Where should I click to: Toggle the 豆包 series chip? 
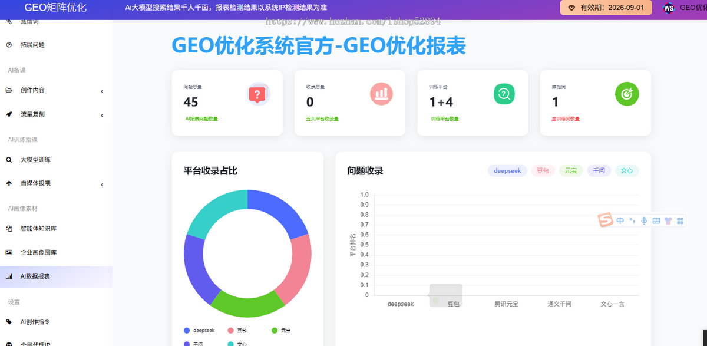543,171
